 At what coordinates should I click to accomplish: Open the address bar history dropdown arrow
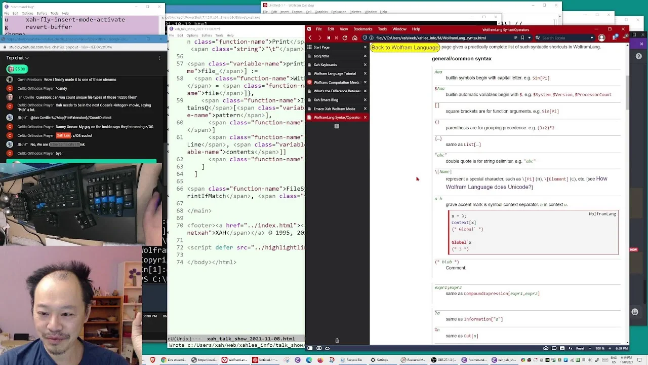[530, 38]
